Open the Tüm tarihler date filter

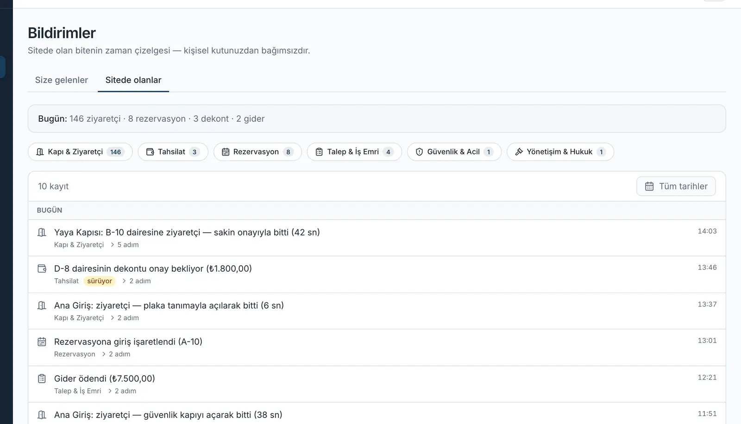676,186
